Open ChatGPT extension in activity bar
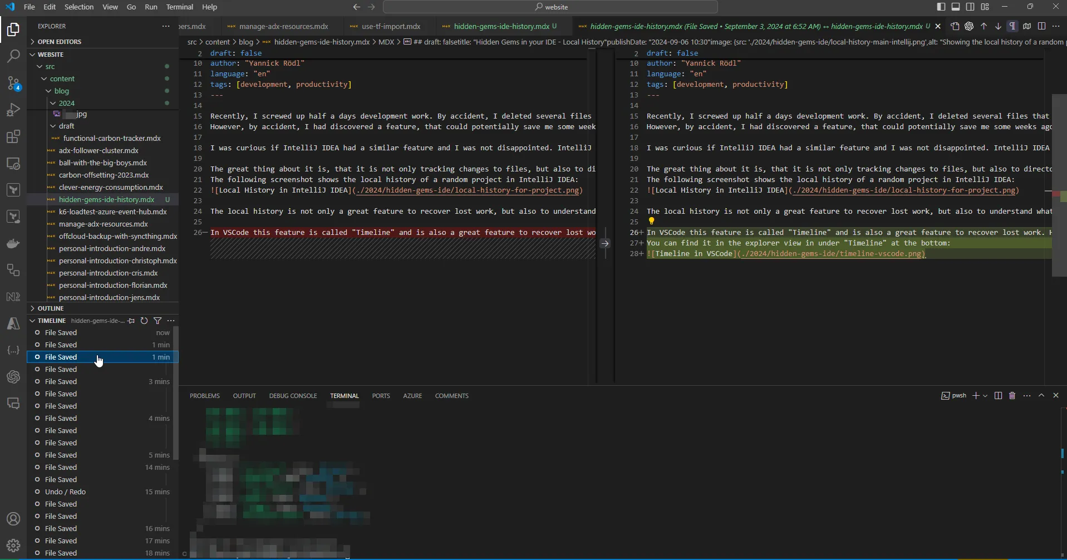The width and height of the screenshot is (1067, 560). pyautogui.click(x=13, y=377)
